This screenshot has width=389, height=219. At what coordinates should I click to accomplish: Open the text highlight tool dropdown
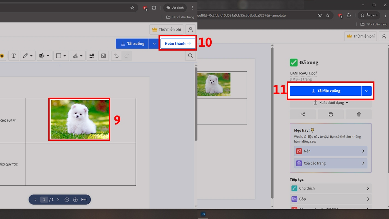click(x=44, y=56)
